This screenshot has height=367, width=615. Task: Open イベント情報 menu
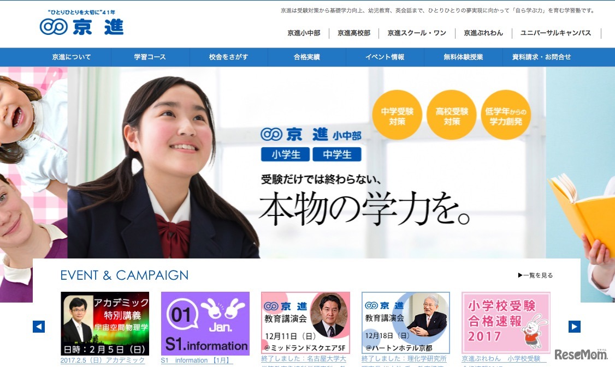click(385, 57)
